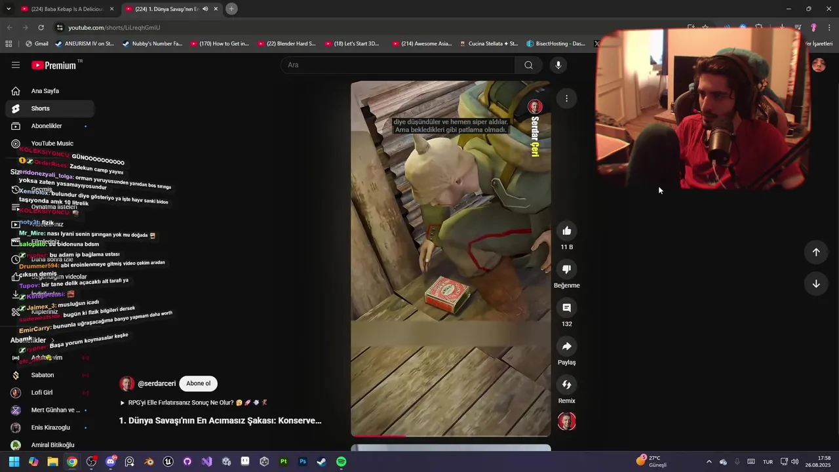Open YouTube Music in sidebar
This screenshot has width=839, height=472.
(x=49, y=144)
